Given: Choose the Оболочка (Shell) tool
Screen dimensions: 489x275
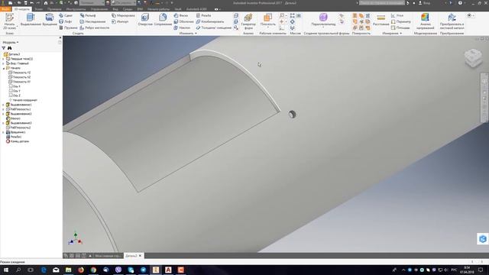Looking at the screenshot, I should tap(183, 21).
